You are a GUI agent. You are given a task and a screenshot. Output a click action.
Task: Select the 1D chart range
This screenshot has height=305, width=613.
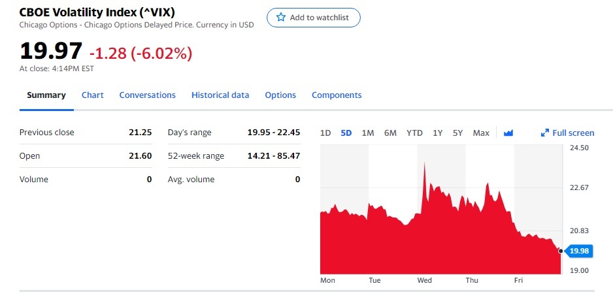point(325,133)
